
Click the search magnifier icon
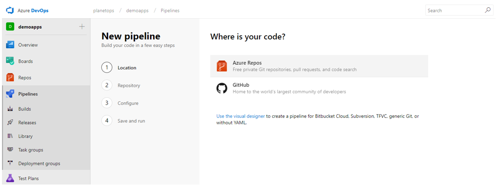pos(488,10)
